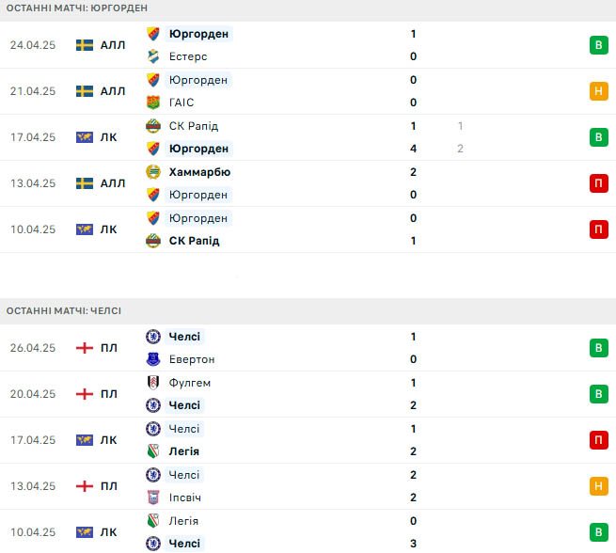Open the Евертон team link

click(192, 359)
